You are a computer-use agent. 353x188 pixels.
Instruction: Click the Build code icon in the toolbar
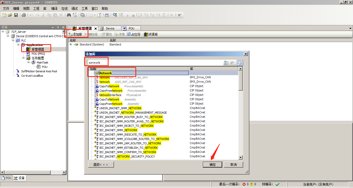(107, 15)
